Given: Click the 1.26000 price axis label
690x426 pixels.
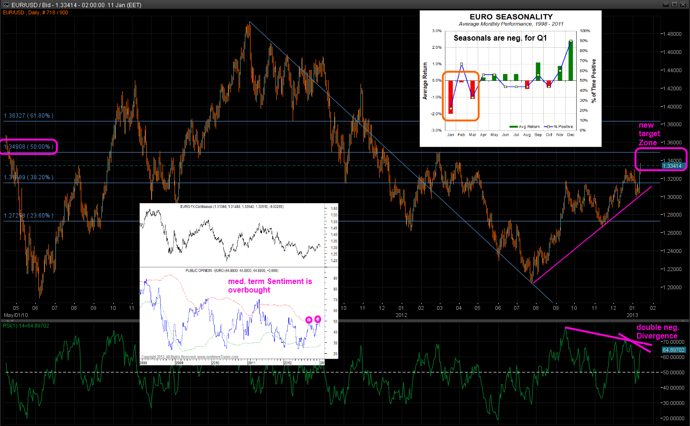Looking at the screenshot, I should [x=672, y=233].
